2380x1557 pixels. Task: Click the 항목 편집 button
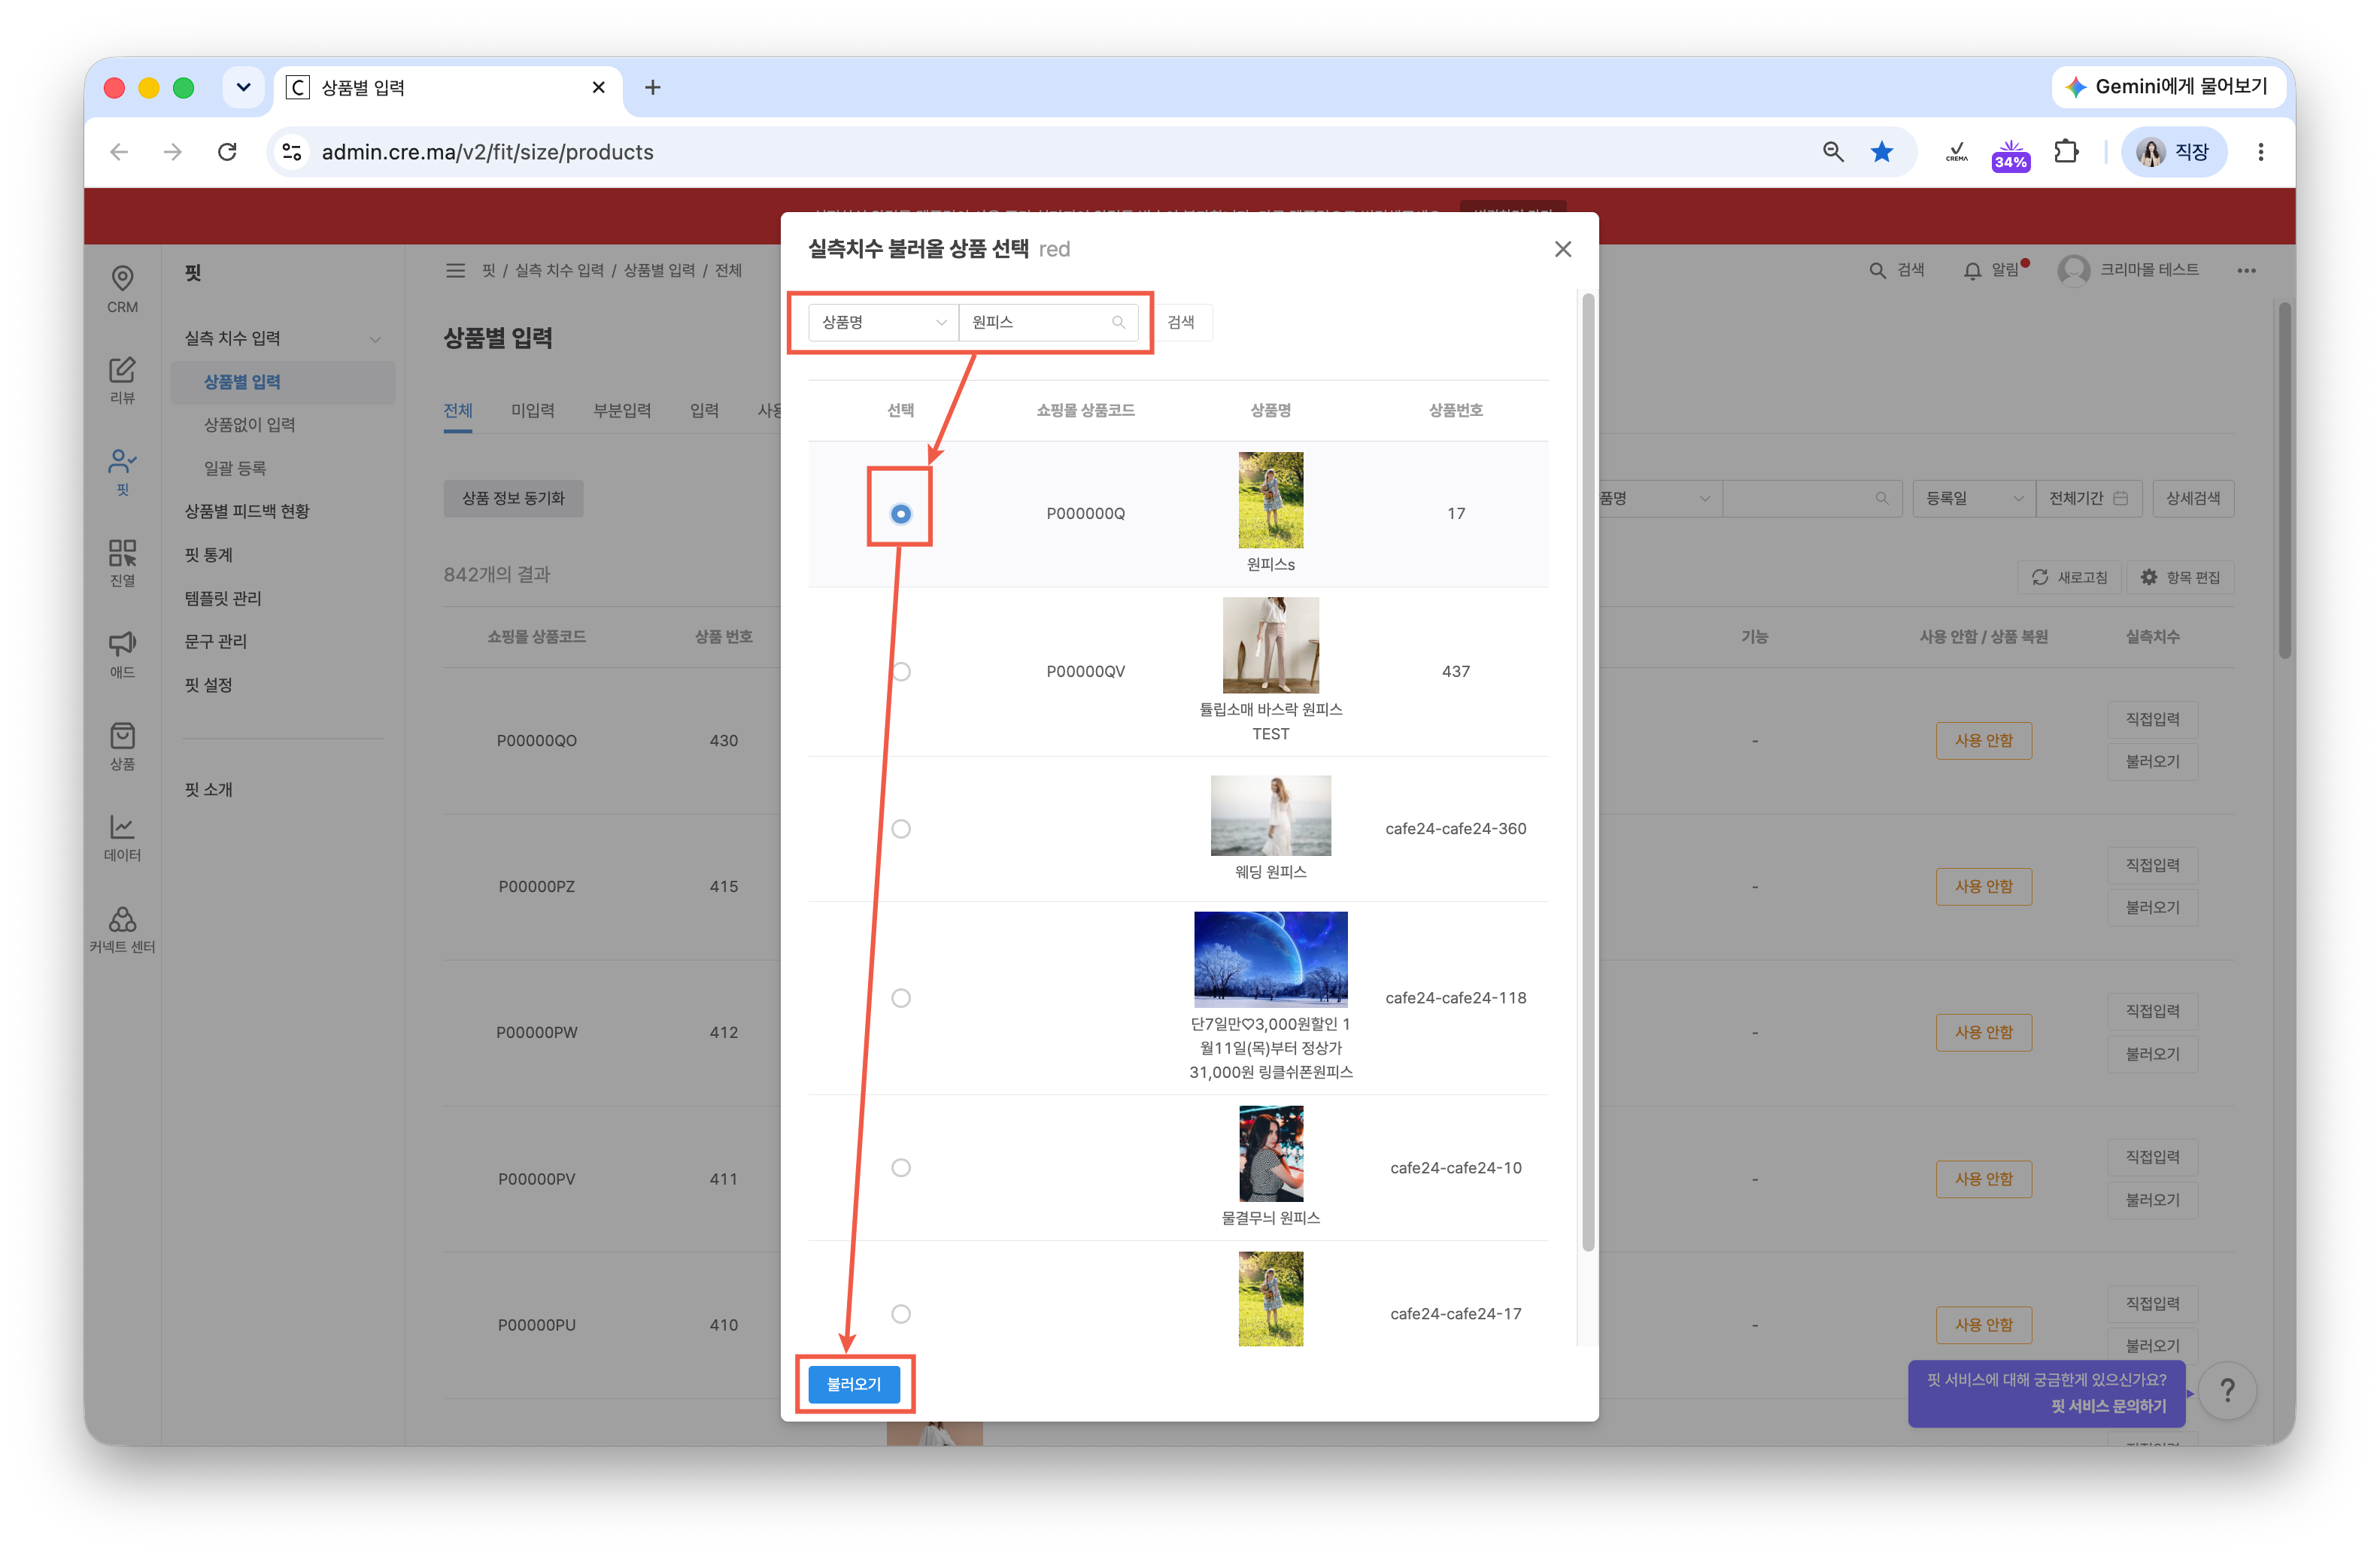[x=2180, y=578]
